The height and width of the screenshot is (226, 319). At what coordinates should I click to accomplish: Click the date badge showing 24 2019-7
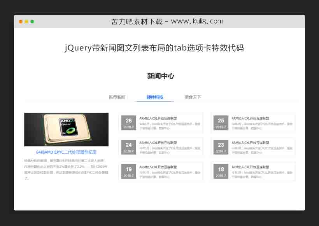click(129, 146)
